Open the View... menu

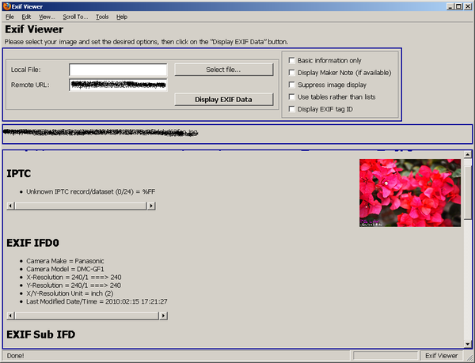point(47,17)
